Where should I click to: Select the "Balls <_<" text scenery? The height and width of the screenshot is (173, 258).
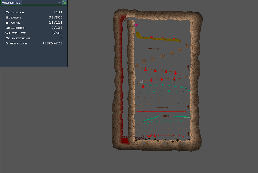[x=154, y=48]
